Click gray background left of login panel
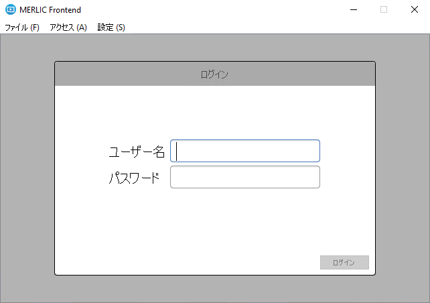 click(x=27, y=168)
